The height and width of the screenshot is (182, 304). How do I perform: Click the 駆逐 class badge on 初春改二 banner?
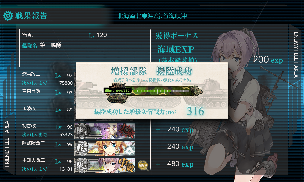(81, 131)
